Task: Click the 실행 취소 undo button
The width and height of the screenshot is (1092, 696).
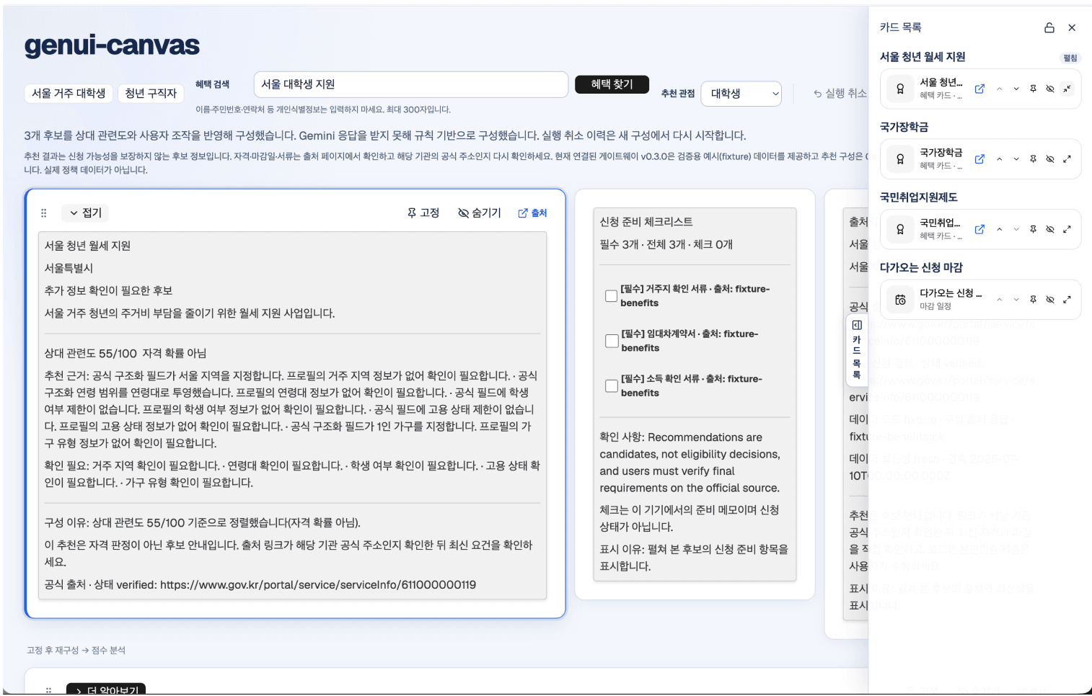Action: coord(839,94)
